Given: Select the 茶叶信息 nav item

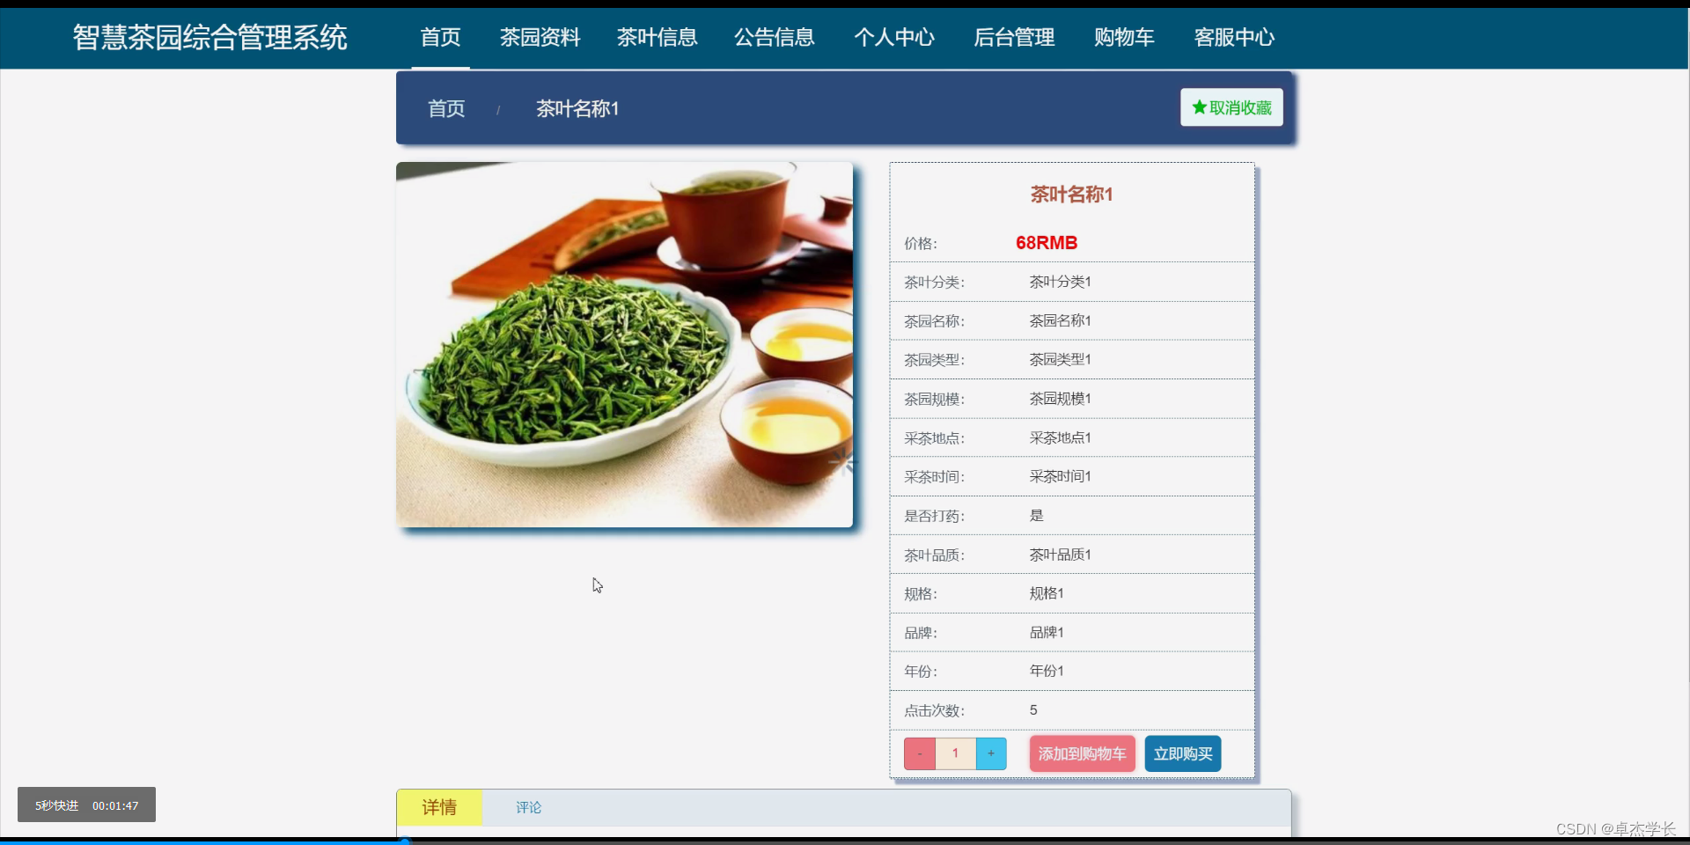Looking at the screenshot, I should click(657, 37).
